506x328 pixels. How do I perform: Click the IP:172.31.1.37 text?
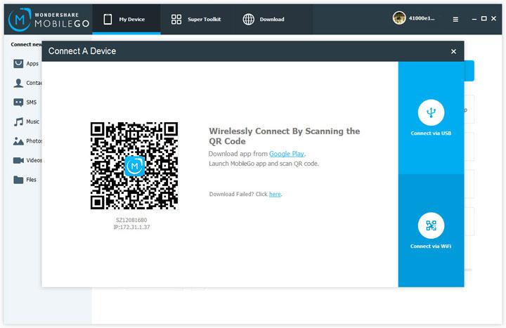[131, 227]
